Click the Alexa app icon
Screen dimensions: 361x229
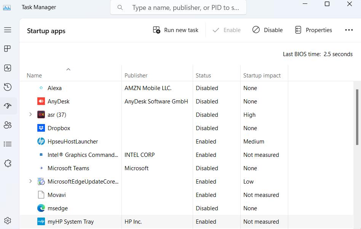point(41,88)
